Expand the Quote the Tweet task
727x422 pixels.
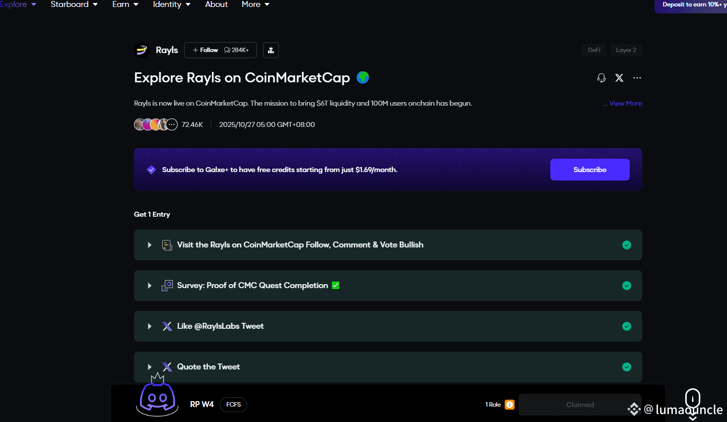(x=149, y=366)
